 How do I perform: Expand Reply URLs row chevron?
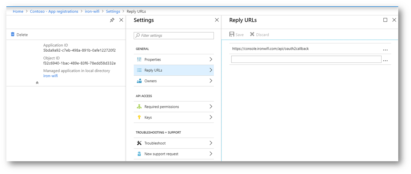point(211,70)
